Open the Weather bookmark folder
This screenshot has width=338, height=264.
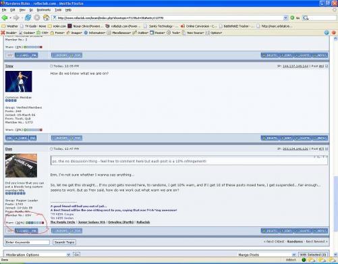9,26
